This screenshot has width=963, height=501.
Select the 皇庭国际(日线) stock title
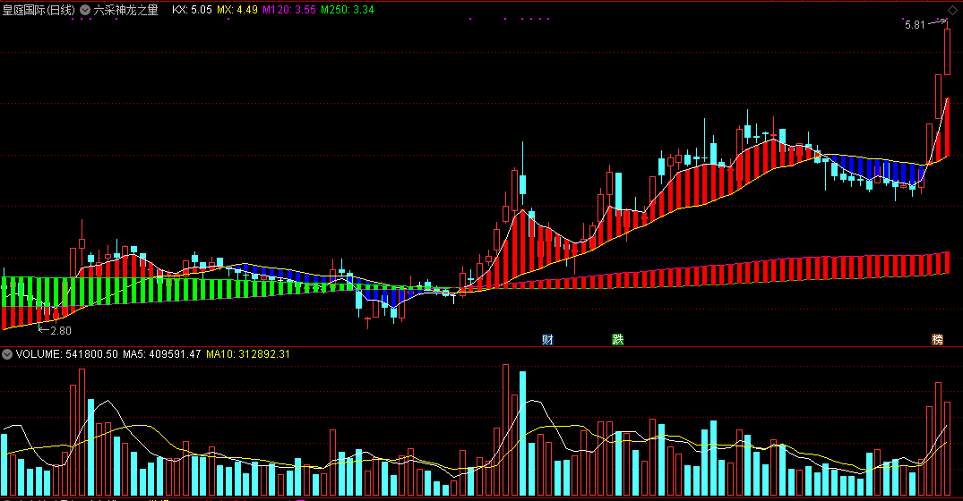(x=39, y=10)
